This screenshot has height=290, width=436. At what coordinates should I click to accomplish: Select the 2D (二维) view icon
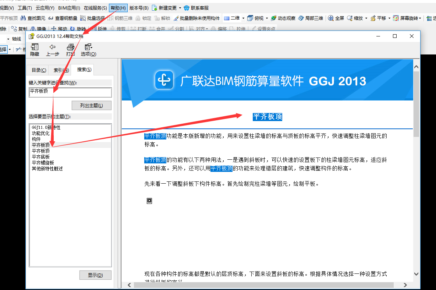click(227, 18)
